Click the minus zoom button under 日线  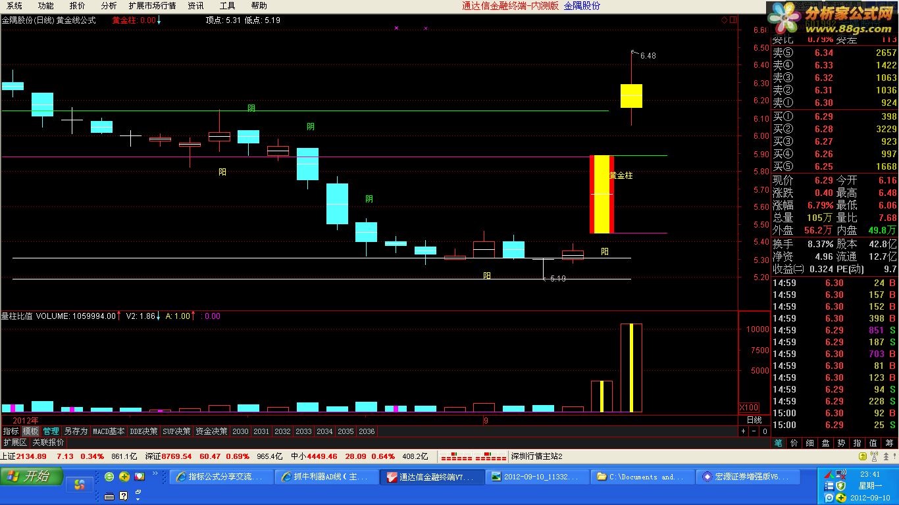[754, 431]
